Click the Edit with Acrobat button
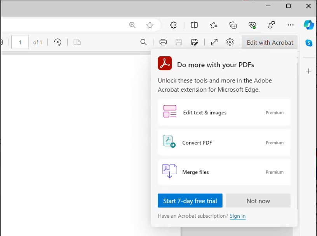Viewport: 317px width, 236px height. coord(270,42)
